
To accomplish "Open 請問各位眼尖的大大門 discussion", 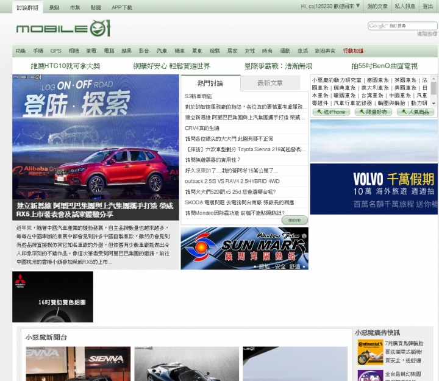I will coord(229,139).
